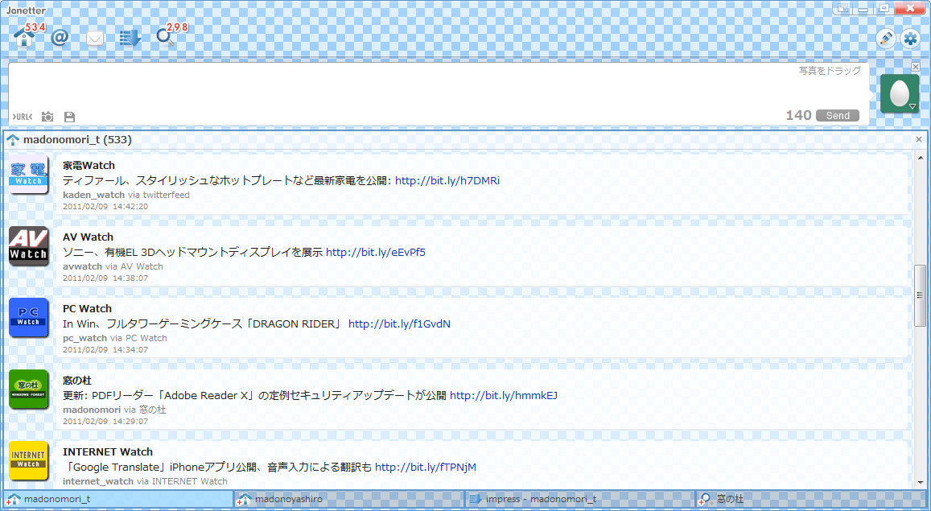
Task: Click the madonomori screen name in tweet
Action: click(x=92, y=410)
